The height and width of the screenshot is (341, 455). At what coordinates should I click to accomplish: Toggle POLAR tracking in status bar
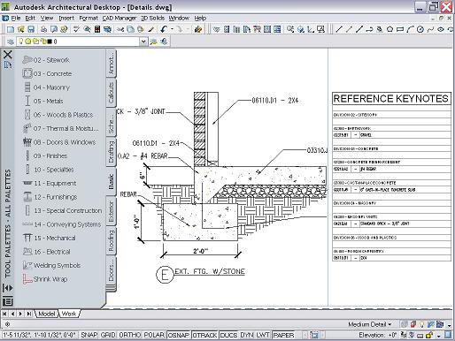(x=154, y=335)
